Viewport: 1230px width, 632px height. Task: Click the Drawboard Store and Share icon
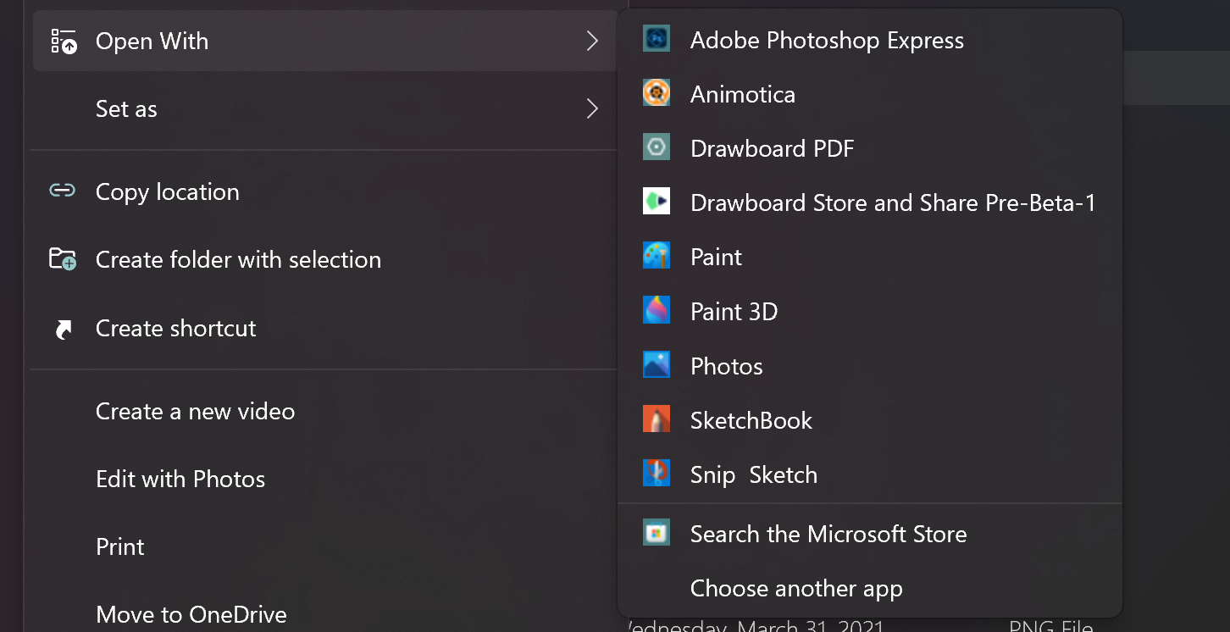(657, 202)
